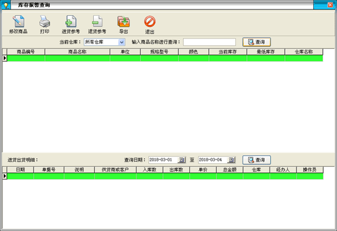Expand the 当前仓库 warehouse dropdown

[122, 42]
